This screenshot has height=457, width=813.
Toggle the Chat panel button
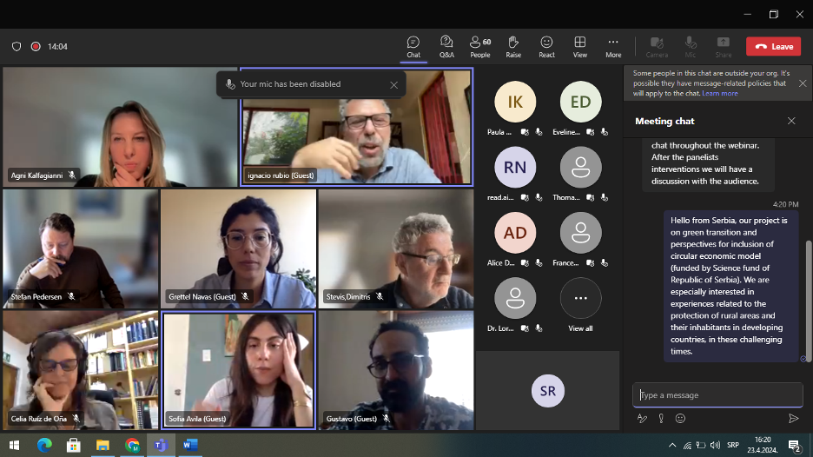coord(413,46)
